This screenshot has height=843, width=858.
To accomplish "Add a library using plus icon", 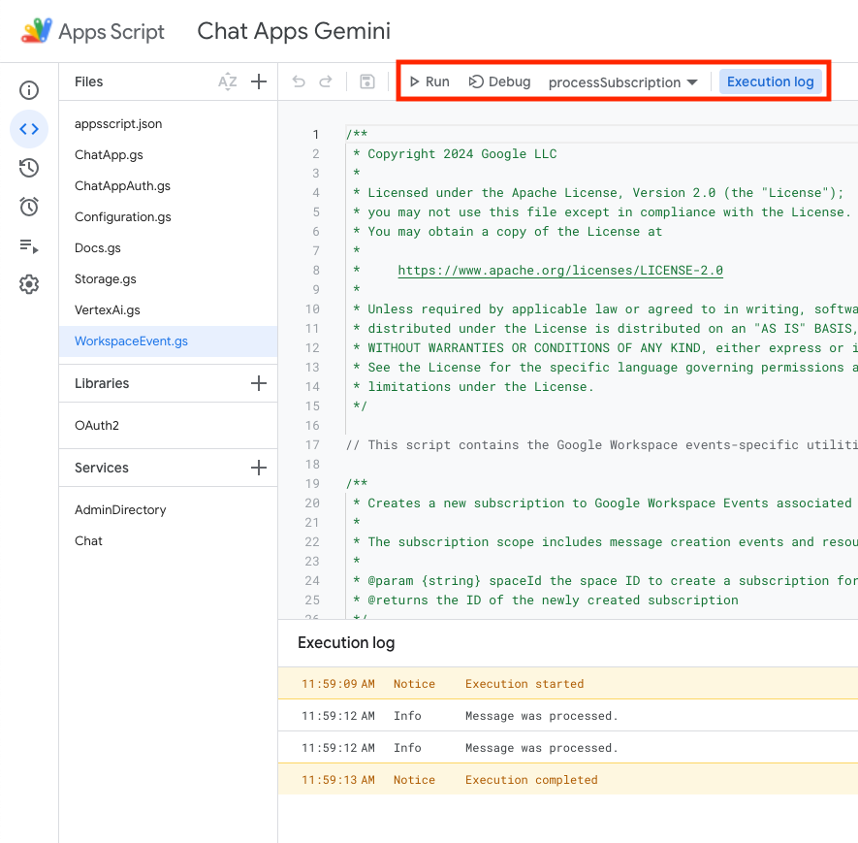I will coord(259,383).
